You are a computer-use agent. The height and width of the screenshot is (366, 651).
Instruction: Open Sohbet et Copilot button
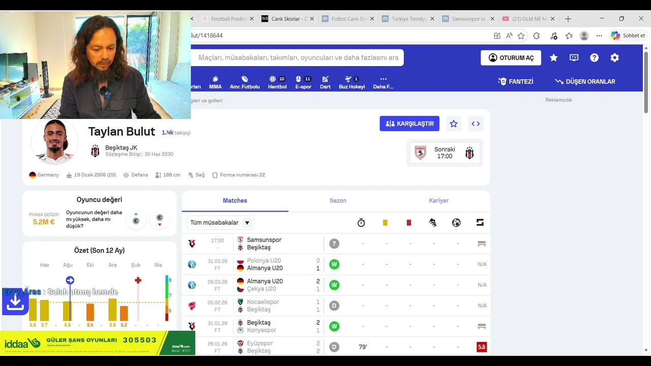pyautogui.click(x=628, y=36)
